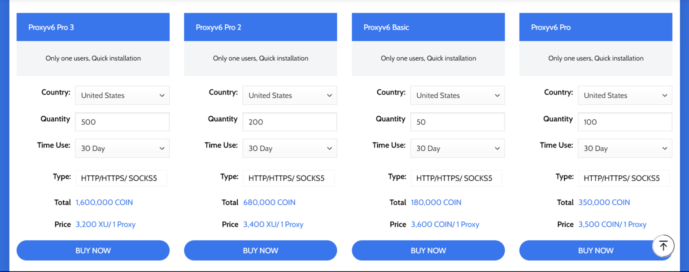This screenshot has height=272, width=689.
Task: Open the 1,600,000 COIN total link
Action: tap(104, 202)
